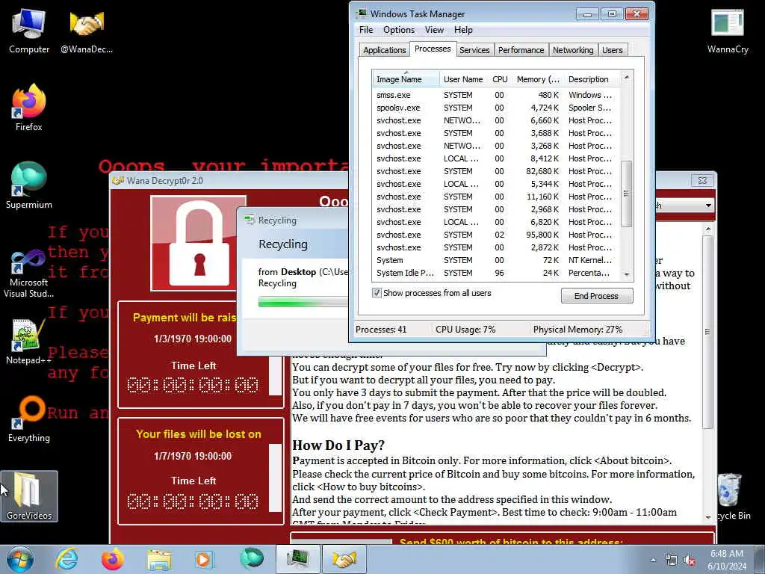Sort processes by CPU column
Screen dimensions: 765x574
point(500,79)
